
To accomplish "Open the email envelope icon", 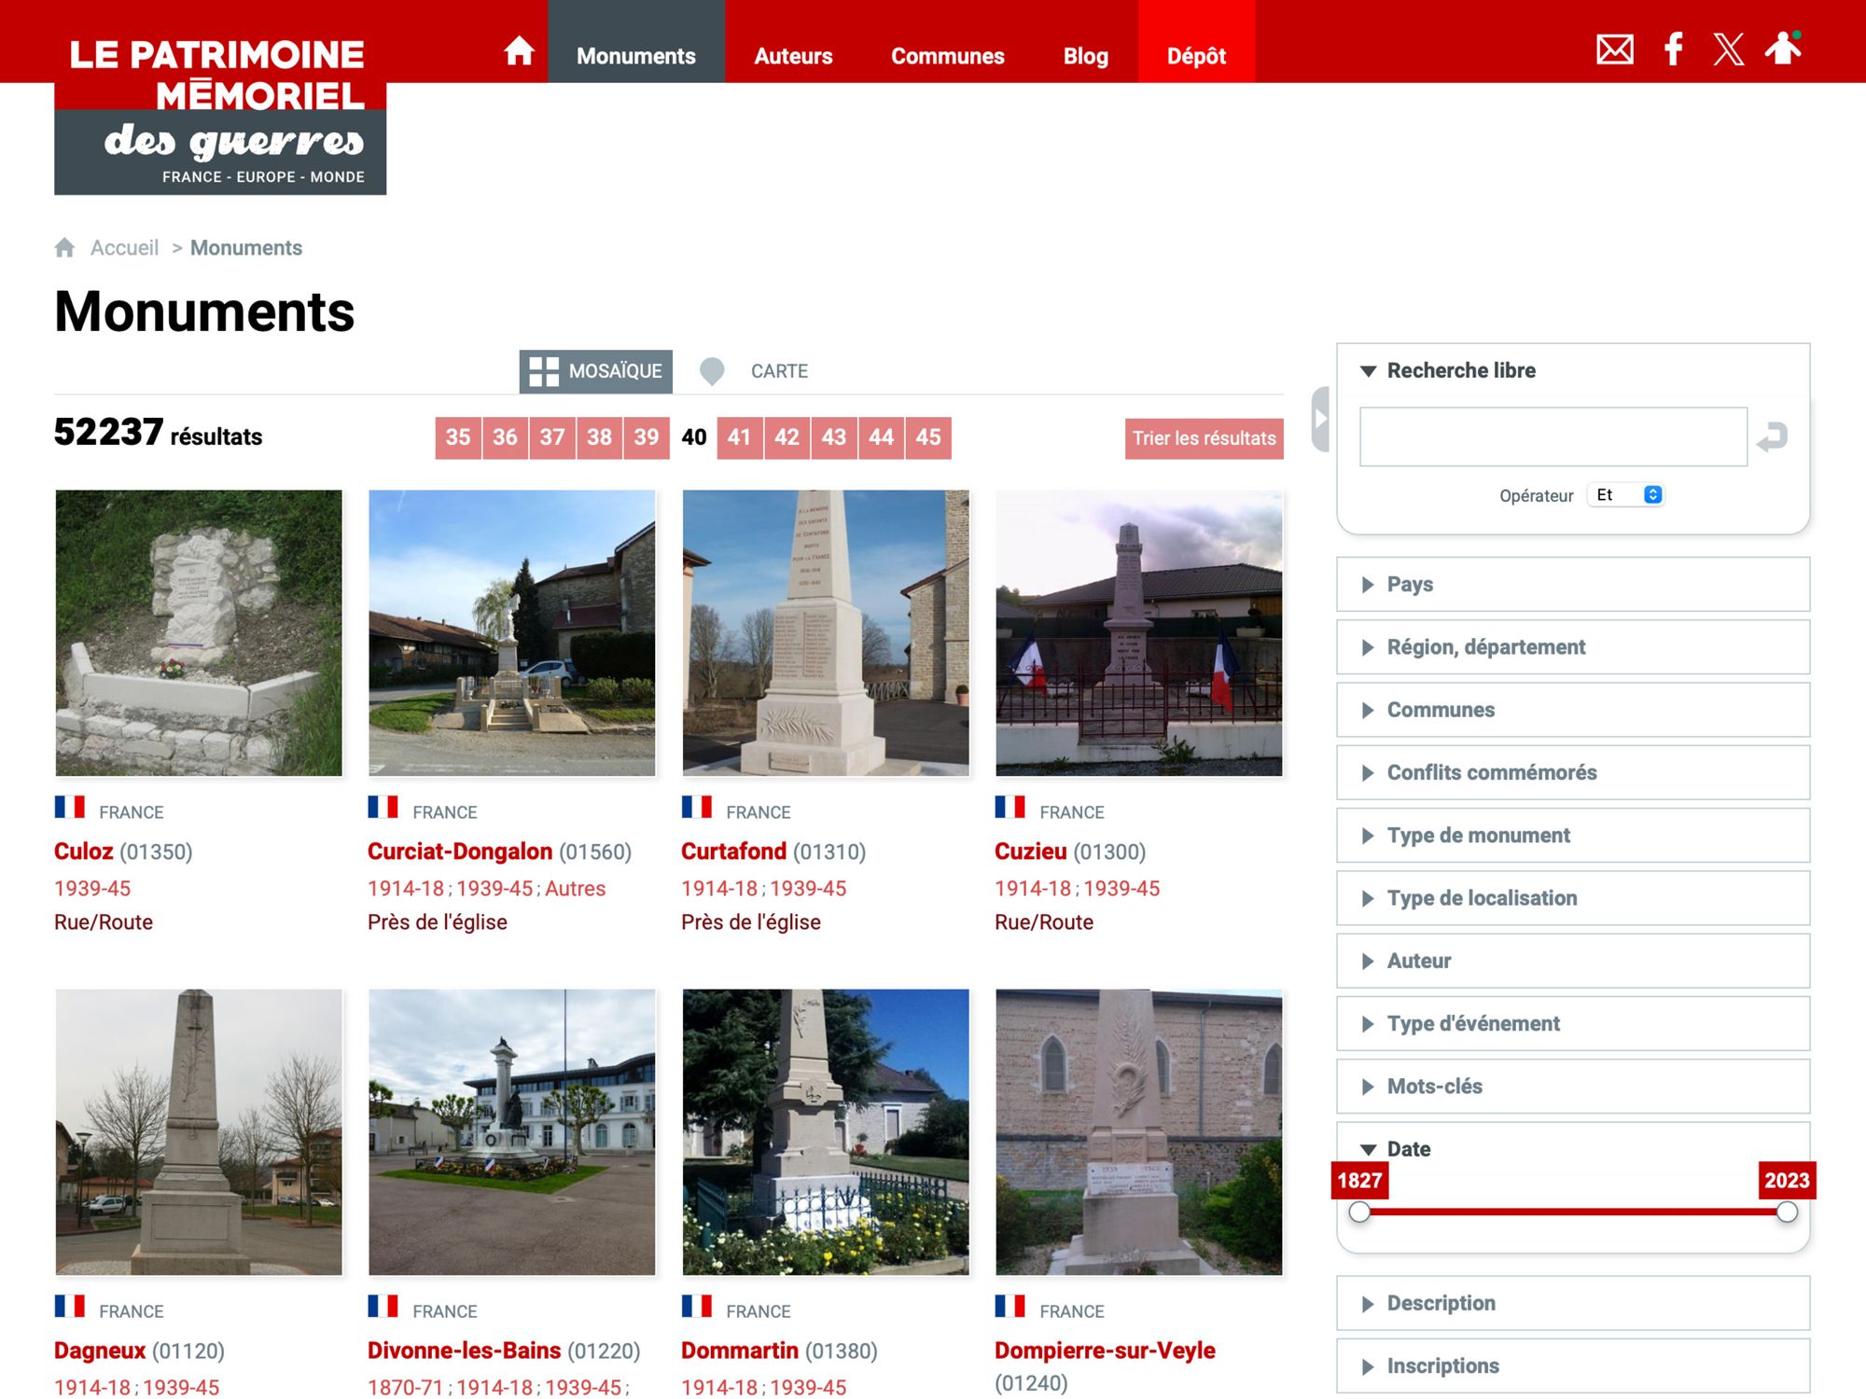I will (1614, 49).
